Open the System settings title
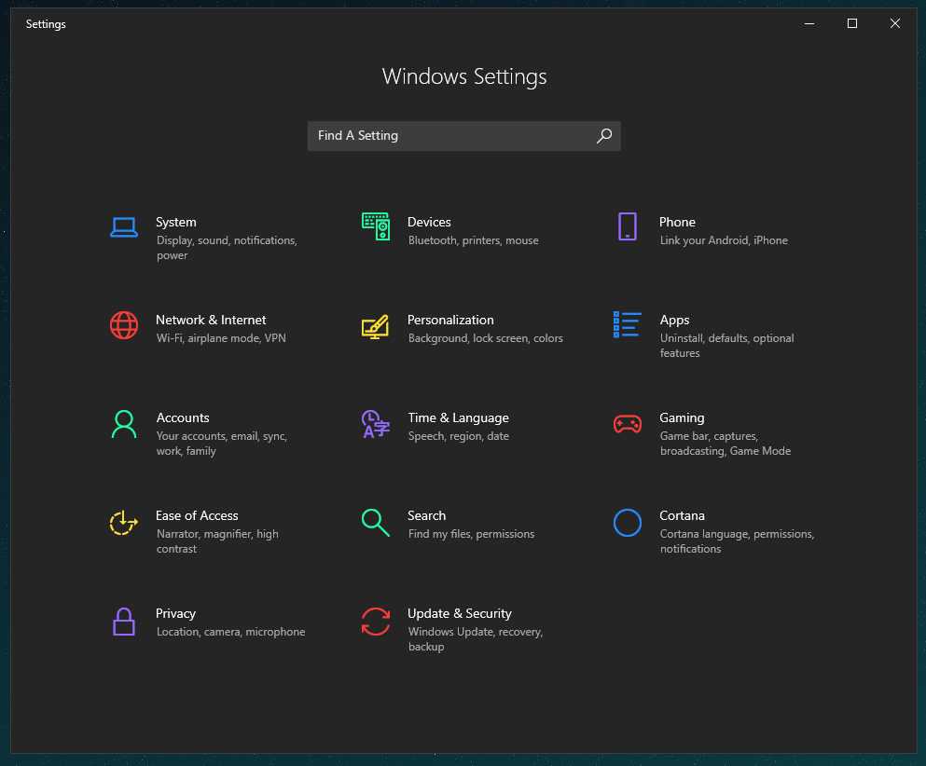Screen dimensions: 926x766 coord(176,222)
